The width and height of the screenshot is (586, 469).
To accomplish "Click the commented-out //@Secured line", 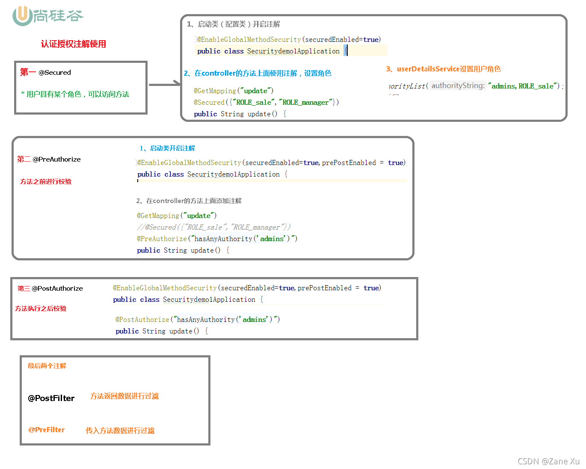I will (213, 227).
